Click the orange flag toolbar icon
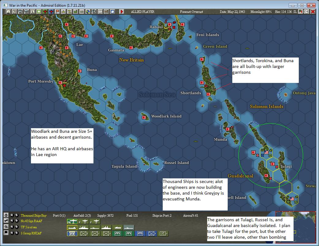 click(57, 12)
